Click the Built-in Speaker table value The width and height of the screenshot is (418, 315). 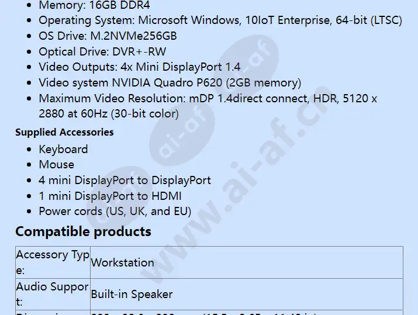132,295
